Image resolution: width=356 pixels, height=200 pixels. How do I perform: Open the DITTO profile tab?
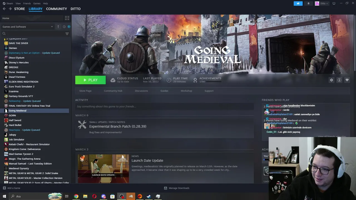click(x=76, y=9)
